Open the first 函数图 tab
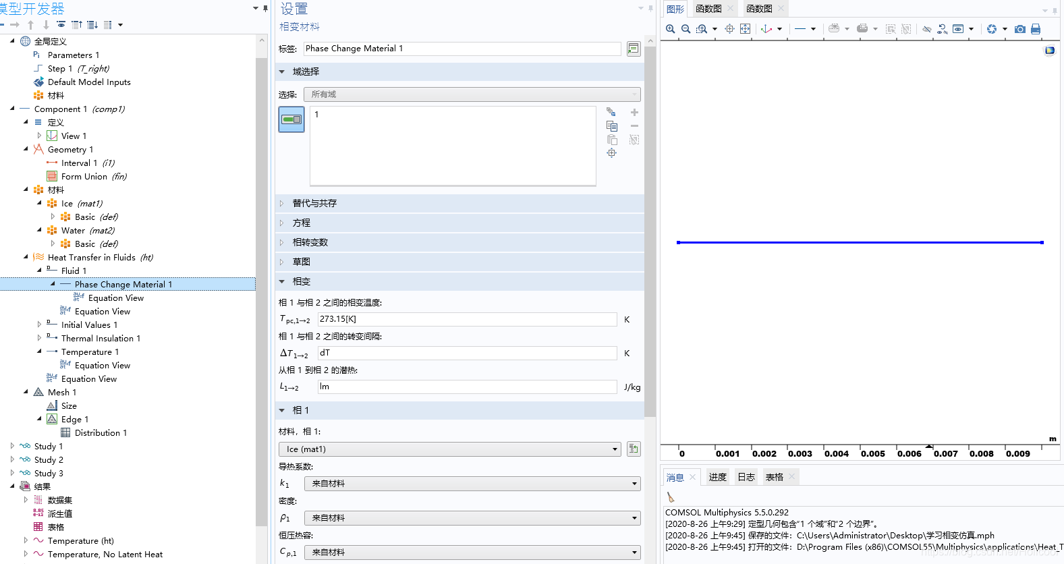The height and width of the screenshot is (564, 1064). pyautogui.click(x=708, y=9)
